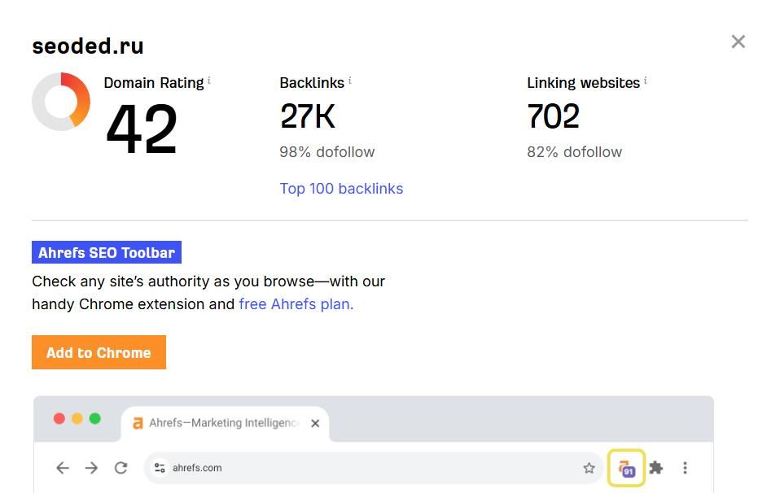
Task: Close the seoded.ru results dialog
Action: 738,41
